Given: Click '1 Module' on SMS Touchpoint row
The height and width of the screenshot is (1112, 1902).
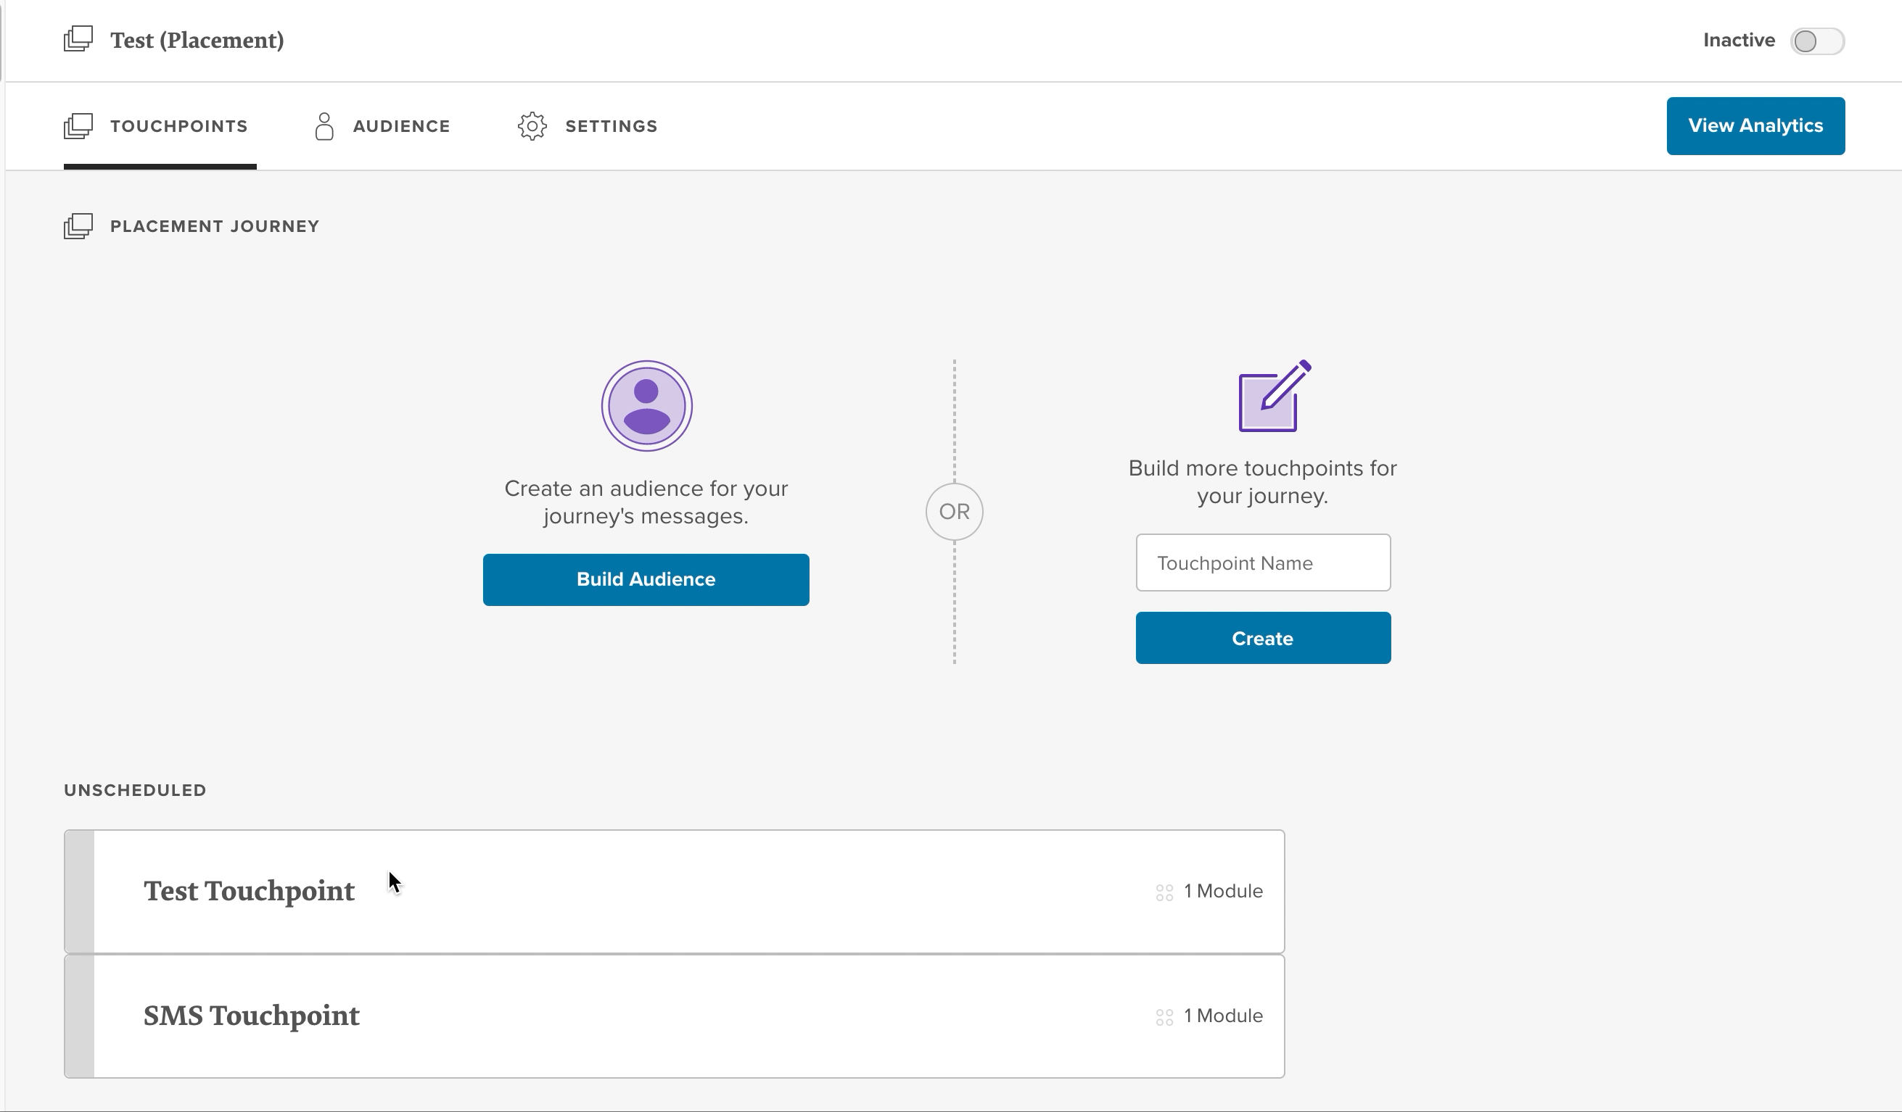Looking at the screenshot, I should pyautogui.click(x=1223, y=1016).
